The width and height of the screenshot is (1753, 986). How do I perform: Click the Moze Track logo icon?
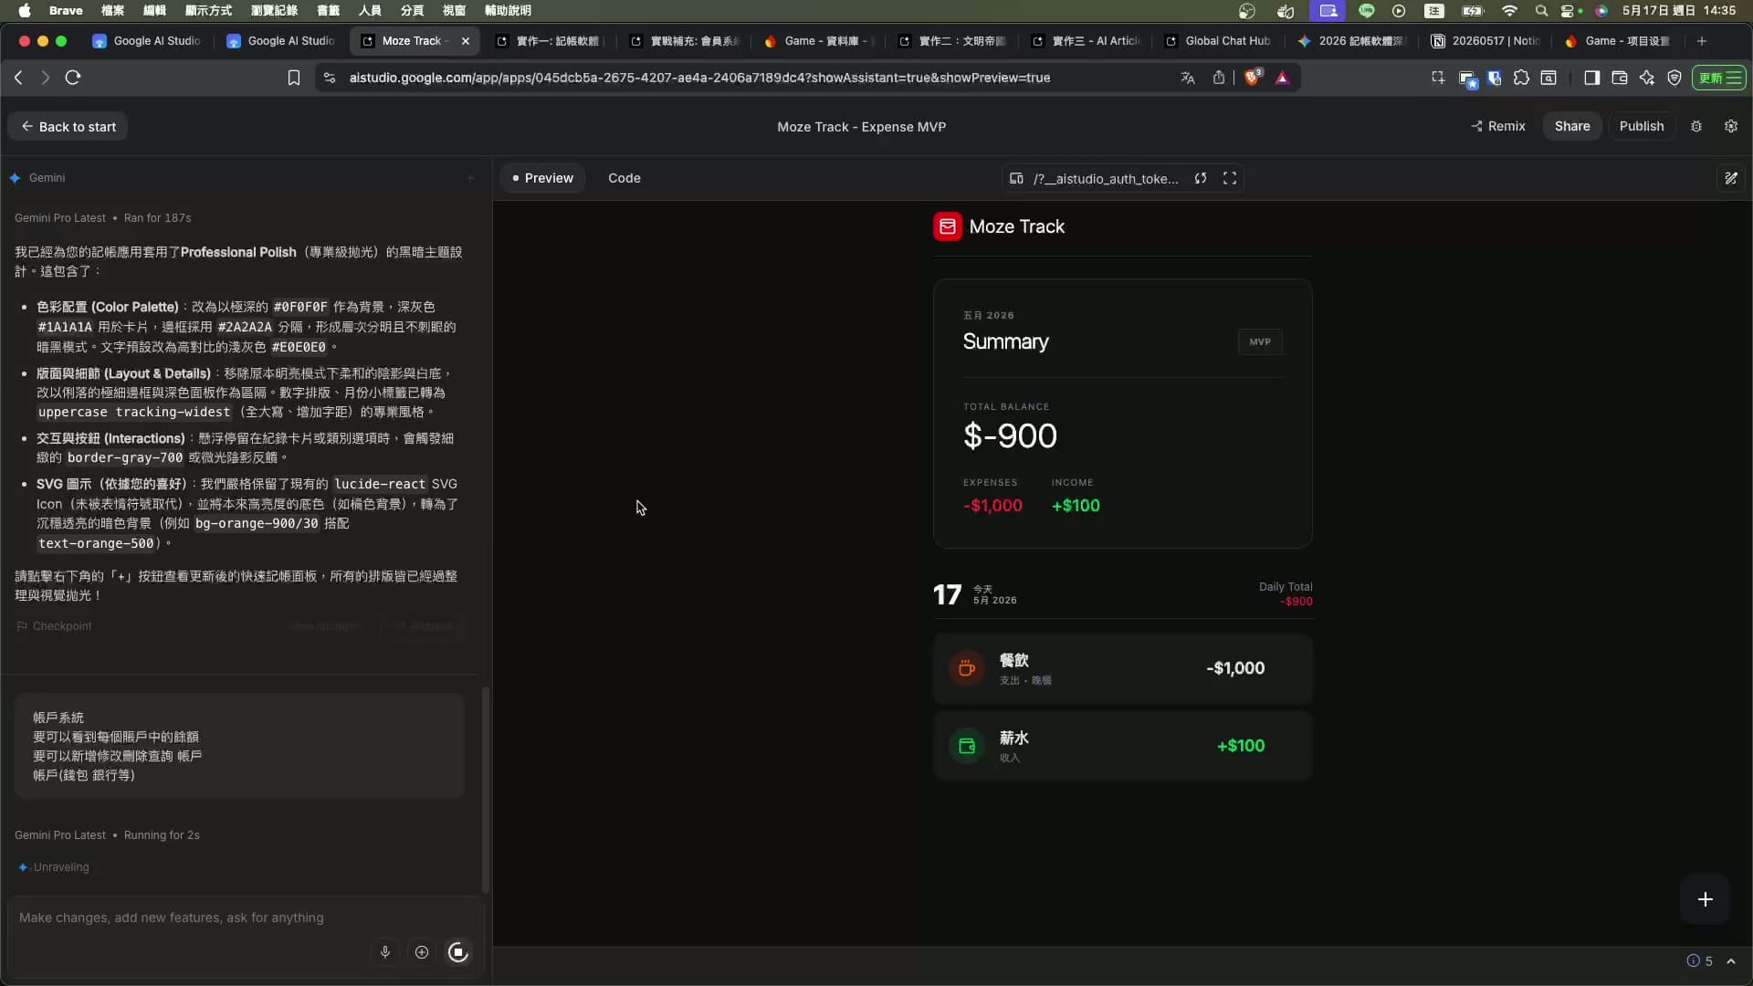pos(948,226)
